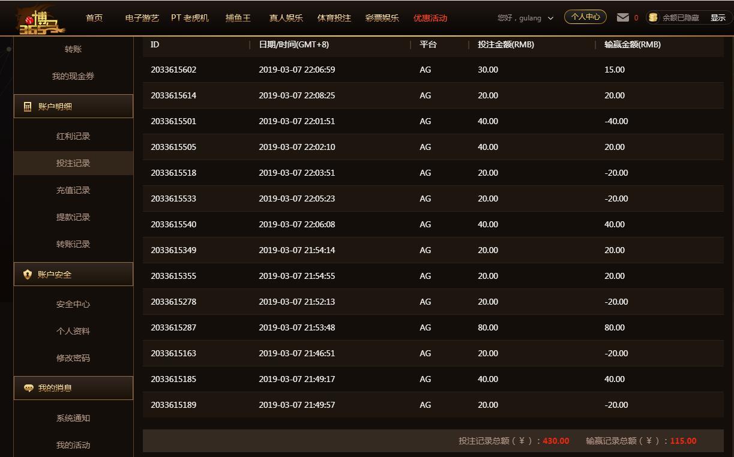
Task: Click total bet amount 430.00
Action: pos(556,441)
